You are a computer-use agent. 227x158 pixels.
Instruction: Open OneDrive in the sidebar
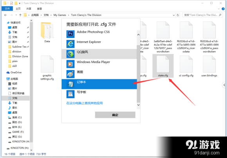tap(14, 73)
